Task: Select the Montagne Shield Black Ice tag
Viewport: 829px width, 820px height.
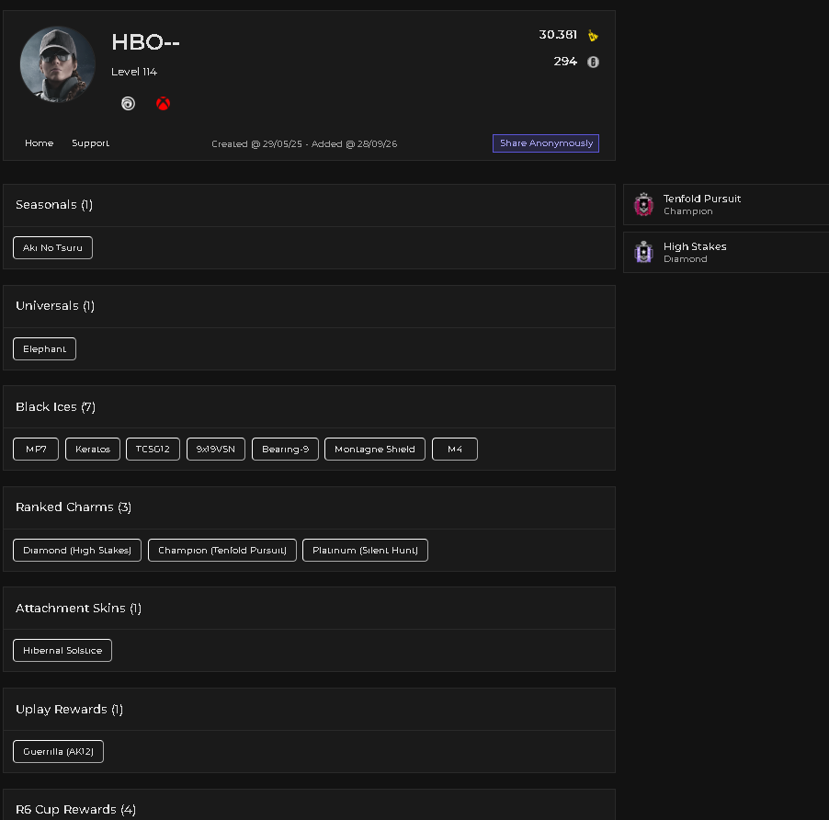Action: pos(375,450)
